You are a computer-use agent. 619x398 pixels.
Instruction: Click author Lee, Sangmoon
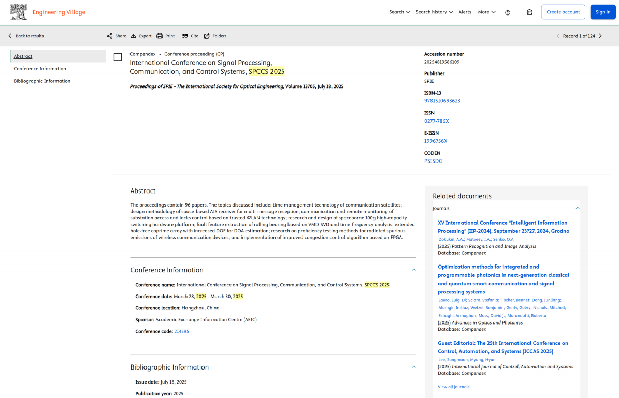point(453,359)
